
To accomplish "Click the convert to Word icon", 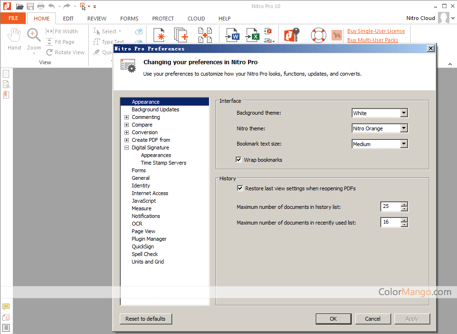I will coord(233,35).
